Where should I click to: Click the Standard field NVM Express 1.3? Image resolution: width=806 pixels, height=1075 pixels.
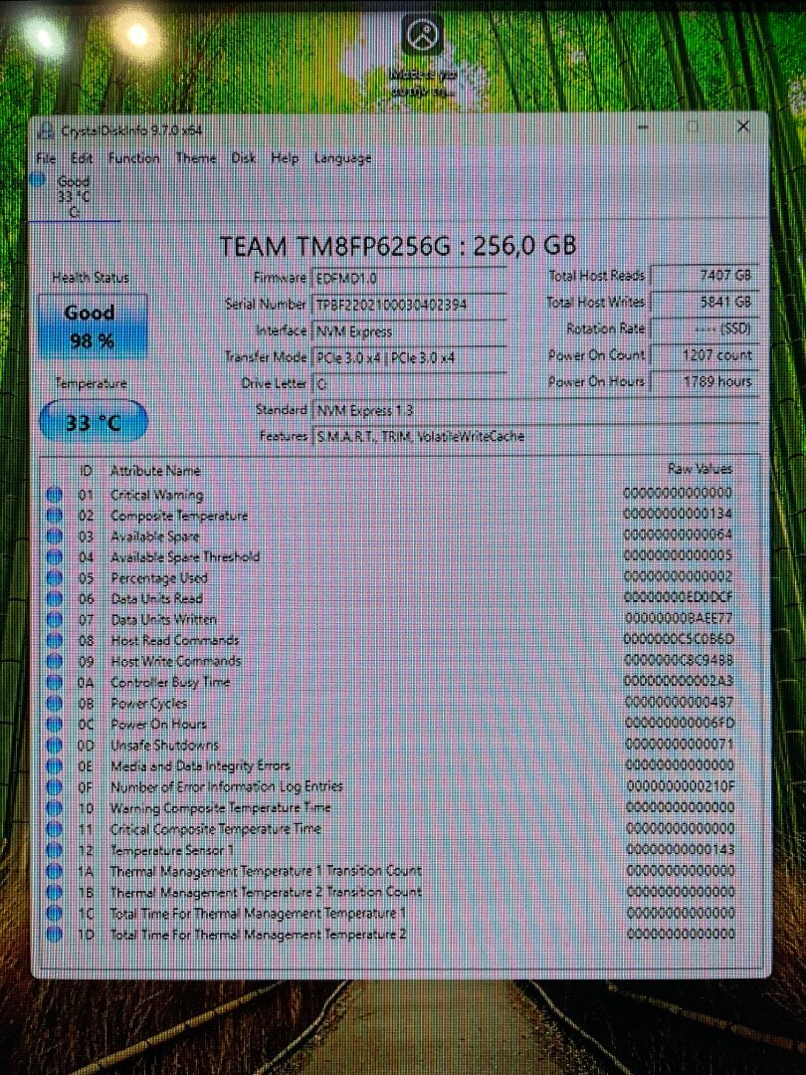click(x=535, y=410)
